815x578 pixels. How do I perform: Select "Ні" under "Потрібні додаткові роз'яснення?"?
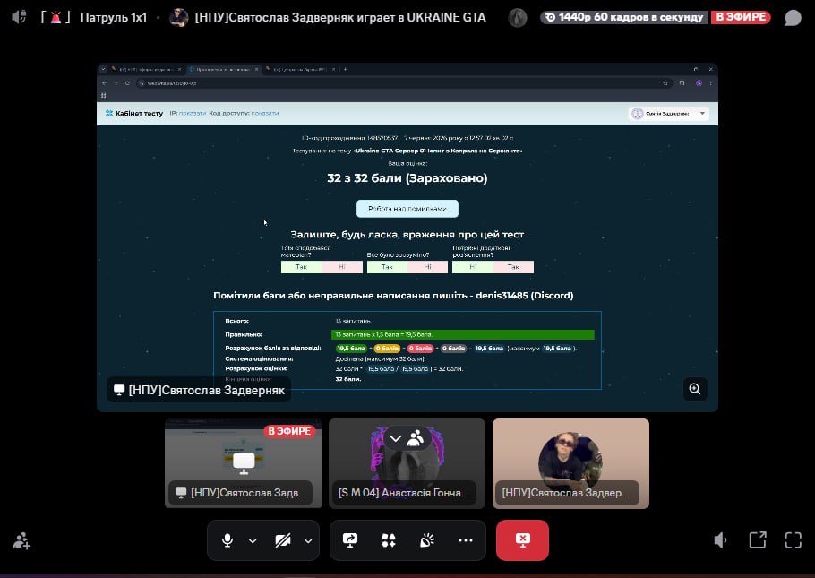[473, 267]
